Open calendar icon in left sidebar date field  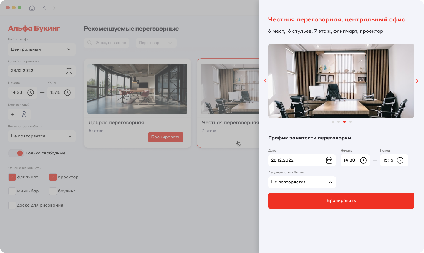click(69, 71)
